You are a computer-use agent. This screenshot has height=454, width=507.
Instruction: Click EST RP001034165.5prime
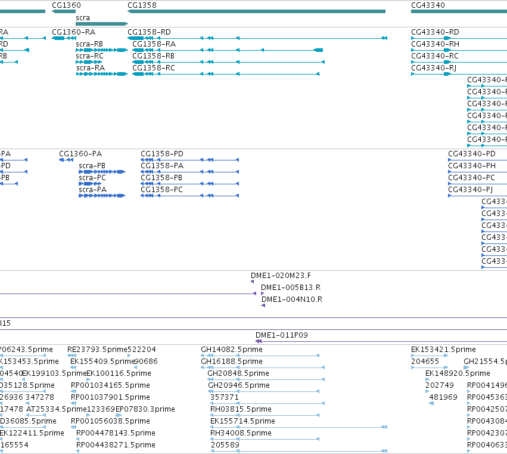click(x=110, y=385)
